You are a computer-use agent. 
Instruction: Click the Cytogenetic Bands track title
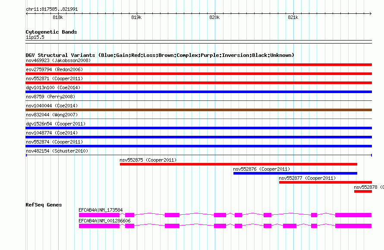click(x=51, y=32)
